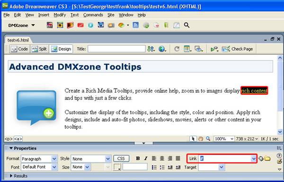Select the Zoom tool in status bar
Image resolution: width=284 pixels, height=182 pixels.
click(x=208, y=139)
